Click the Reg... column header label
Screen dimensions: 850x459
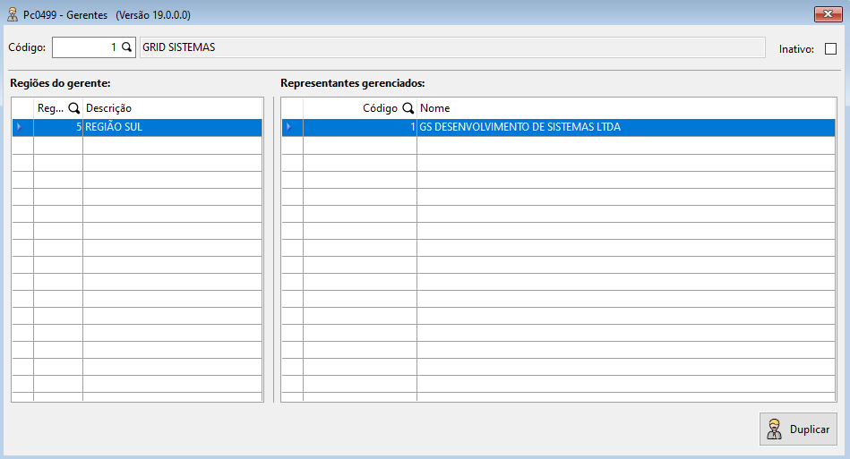[x=50, y=108]
